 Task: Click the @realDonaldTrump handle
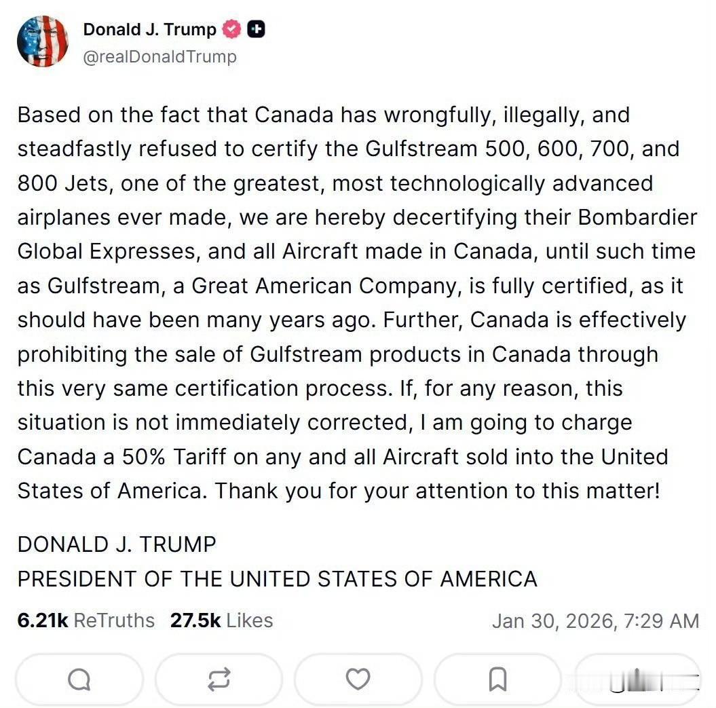159,56
